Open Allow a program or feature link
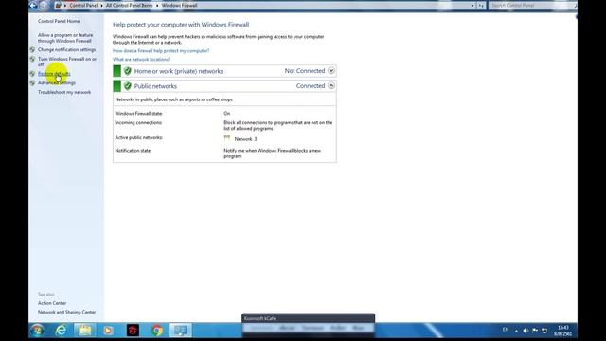 pos(65,38)
